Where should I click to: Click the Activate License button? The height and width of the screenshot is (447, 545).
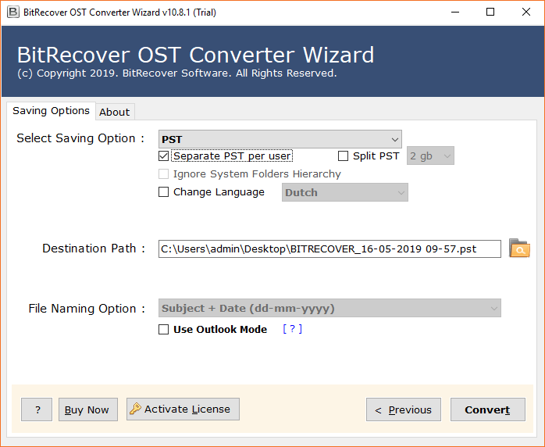[x=183, y=409]
